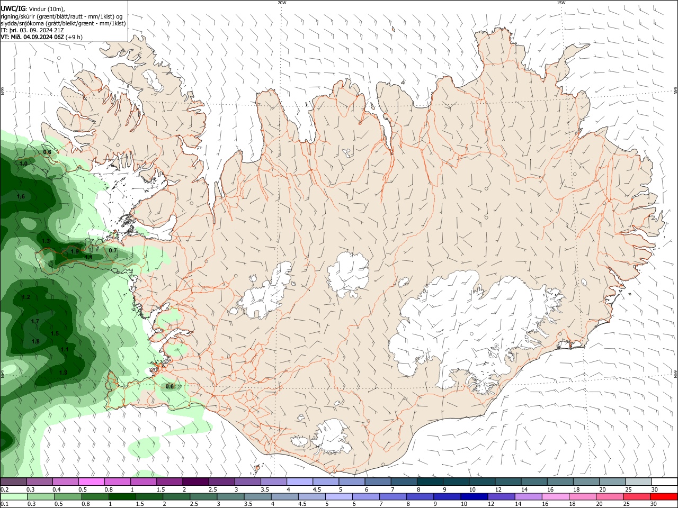This screenshot has height=508, width=678.
Task: Click the '1.0' rainfall value on the map
Action: tap(23, 164)
